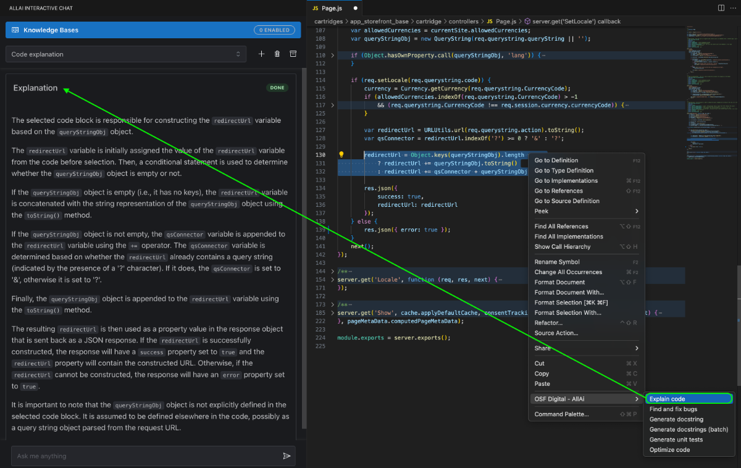Expand folded comment at line 173
Viewport: 741px width, 468px height.
pyautogui.click(x=333, y=305)
